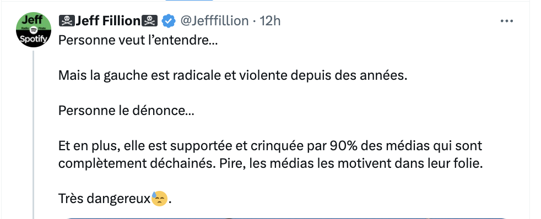Open the 'Jeff Fillion' display name link
The image size is (541, 219).
[x=108, y=21]
